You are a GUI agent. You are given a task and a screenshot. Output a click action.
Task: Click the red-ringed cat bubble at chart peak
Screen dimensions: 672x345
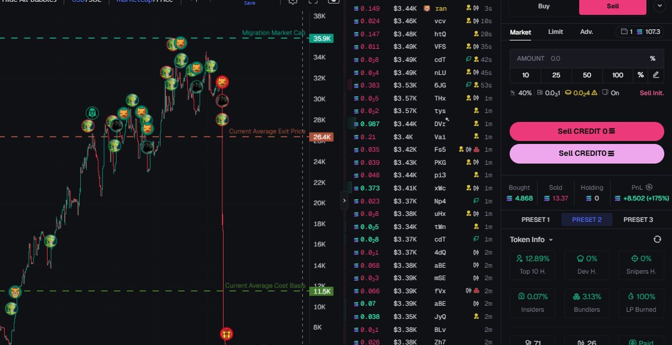(222, 82)
